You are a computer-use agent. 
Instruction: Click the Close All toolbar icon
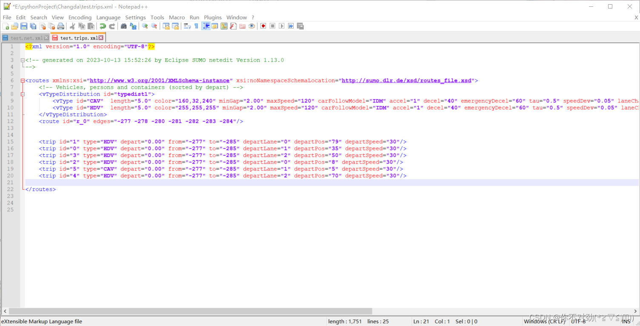tap(51, 26)
